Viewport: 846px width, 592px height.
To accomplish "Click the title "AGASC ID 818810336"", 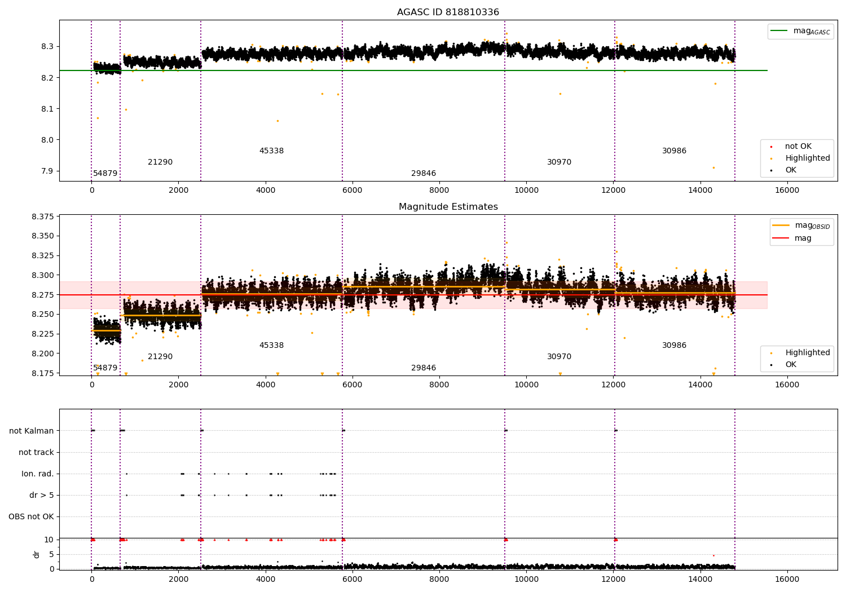I will point(448,12).
